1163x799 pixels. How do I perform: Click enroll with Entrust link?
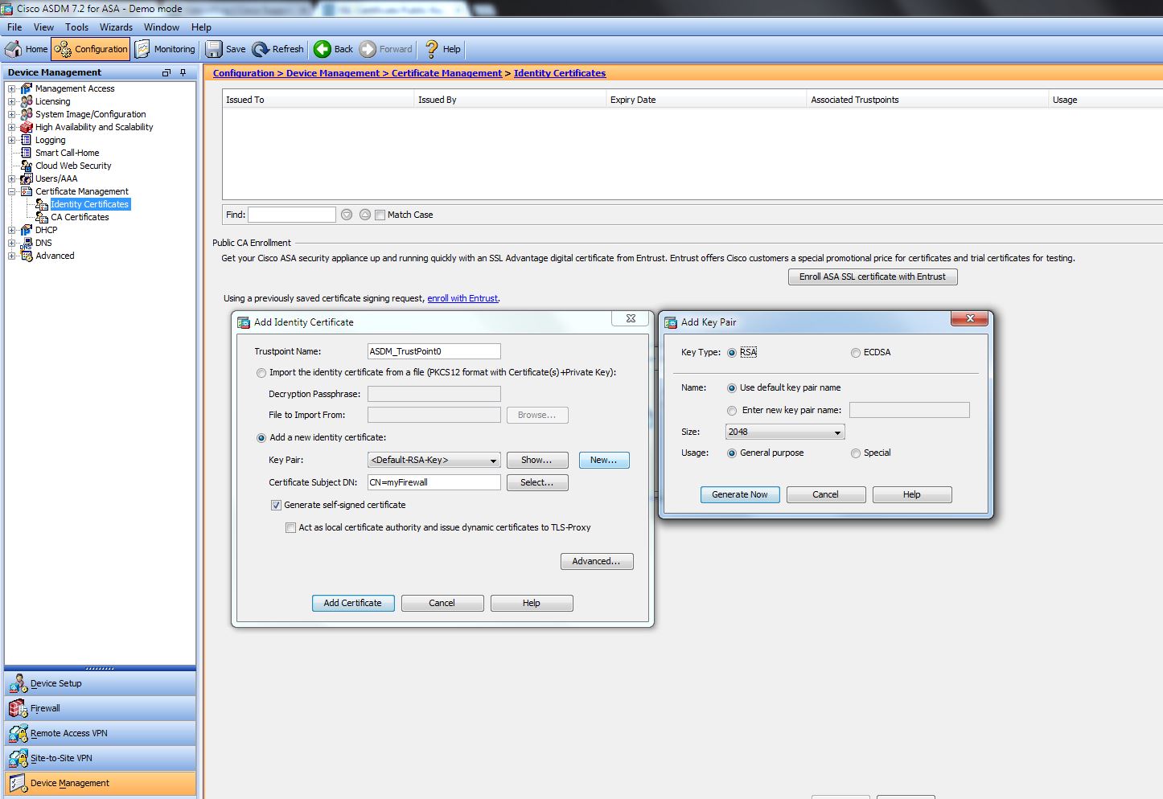point(462,299)
